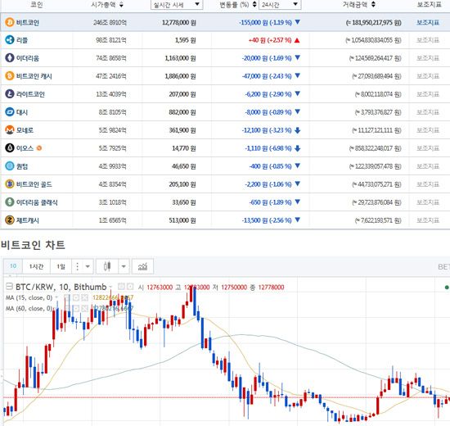Click the -1,110 원 (-6.98 %) change value
450x426 pixels.
coord(268,148)
